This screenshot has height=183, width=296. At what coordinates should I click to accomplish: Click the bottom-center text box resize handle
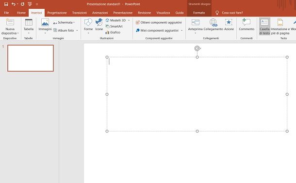197,131
